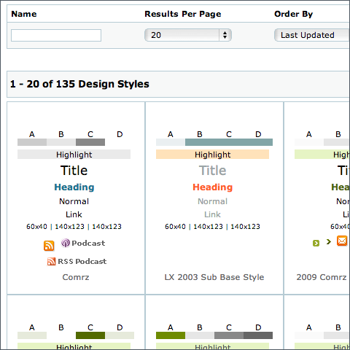The width and height of the screenshot is (350, 350).
Task: Select light gray swatch B in Comrz card
Action: tap(61, 142)
